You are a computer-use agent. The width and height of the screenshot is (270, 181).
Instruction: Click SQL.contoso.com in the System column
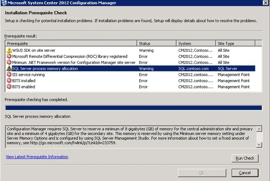click(x=193, y=69)
